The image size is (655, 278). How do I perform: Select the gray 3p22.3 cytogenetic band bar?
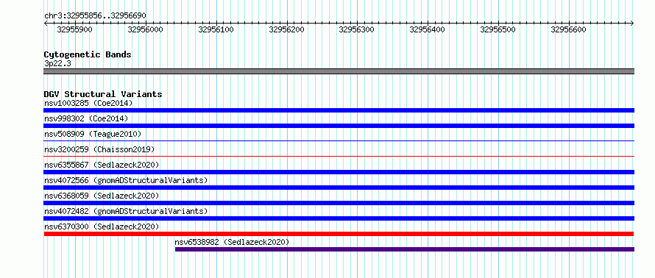pyautogui.click(x=339, y=71)
